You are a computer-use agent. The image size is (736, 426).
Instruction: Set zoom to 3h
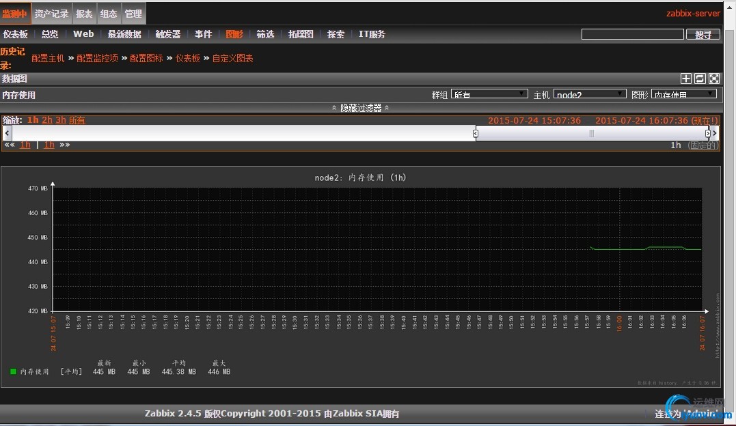(61, 120)
